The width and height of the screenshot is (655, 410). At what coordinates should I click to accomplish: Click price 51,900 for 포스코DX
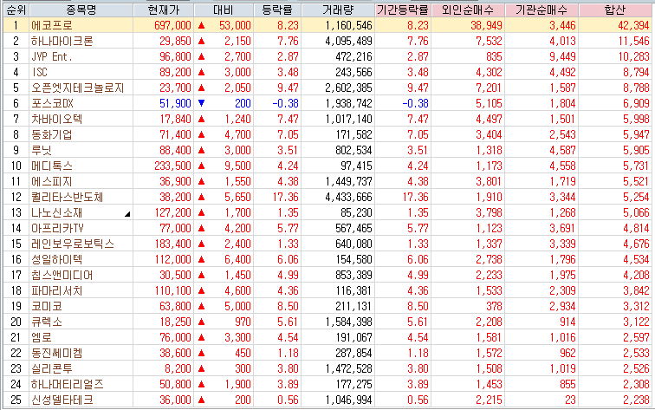(175, 103)
